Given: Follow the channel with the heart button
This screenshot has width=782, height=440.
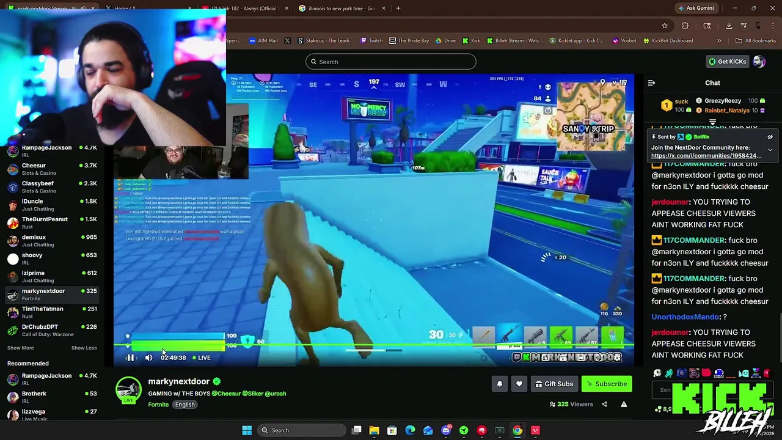Looking at the screenshot, I should 519,384.
